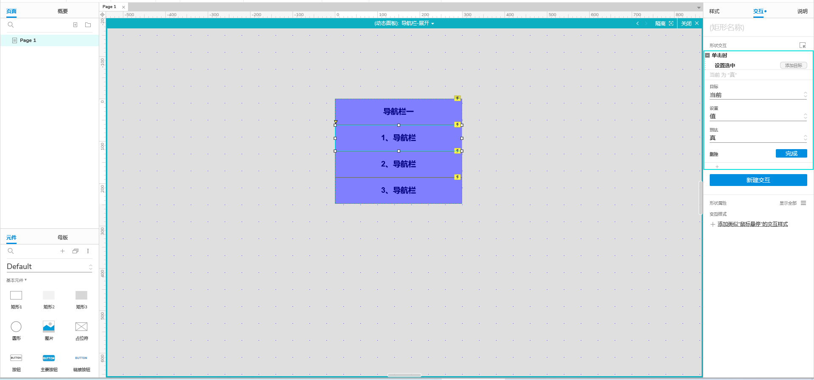Select the 矩形2 rectangle widget
This screenshot has height=380, width=814.
coord(49,295)
